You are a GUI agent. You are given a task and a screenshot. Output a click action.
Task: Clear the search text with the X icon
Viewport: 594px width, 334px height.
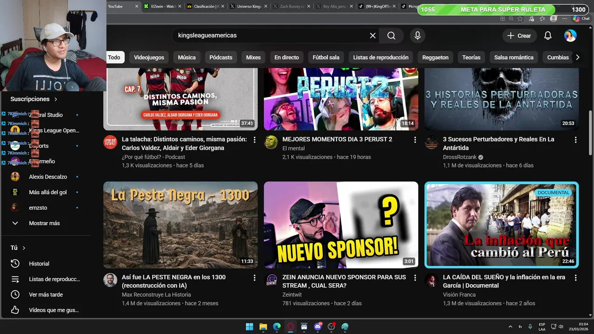click(373, 36)
